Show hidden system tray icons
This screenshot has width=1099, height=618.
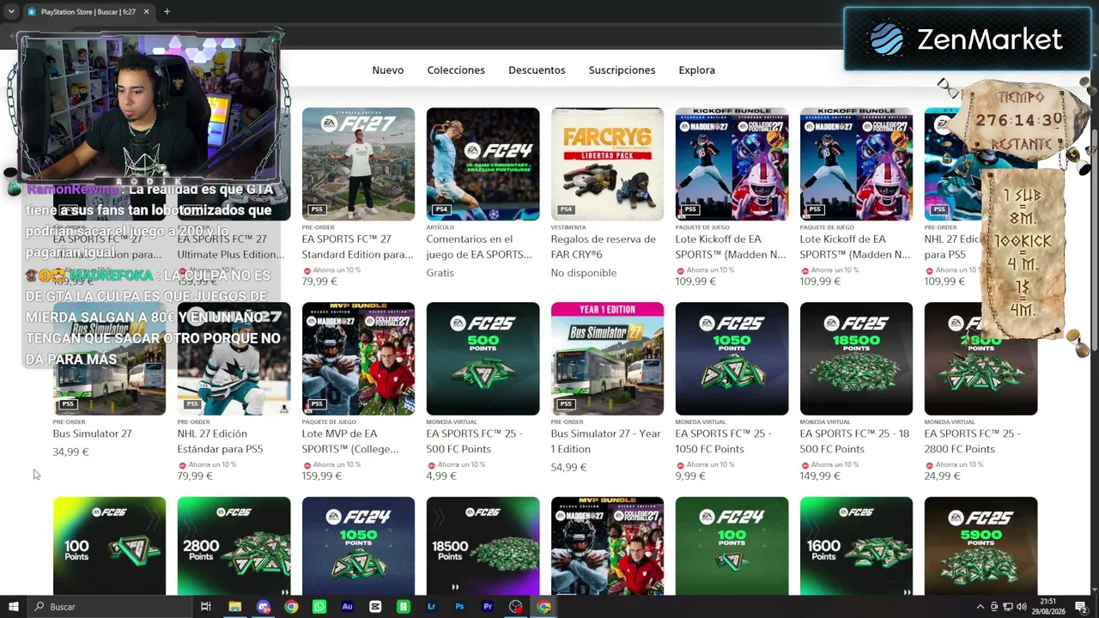coord(981,607)
